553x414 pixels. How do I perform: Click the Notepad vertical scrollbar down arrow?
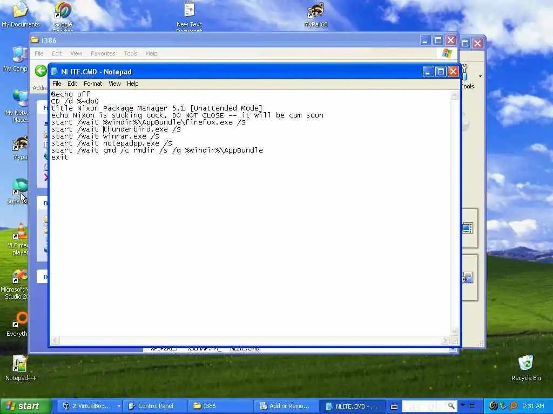tap(454, 330)
